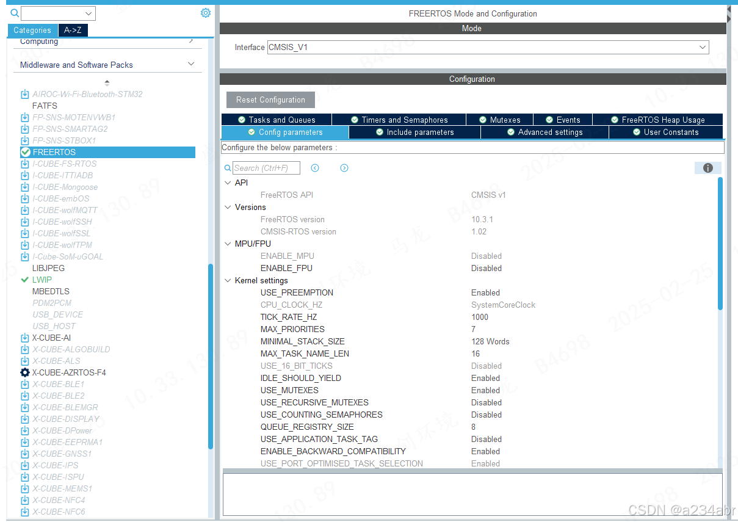Click in the parameter Search (Ctrl+F) field
The image size is (738, 522).
(266, 168)
